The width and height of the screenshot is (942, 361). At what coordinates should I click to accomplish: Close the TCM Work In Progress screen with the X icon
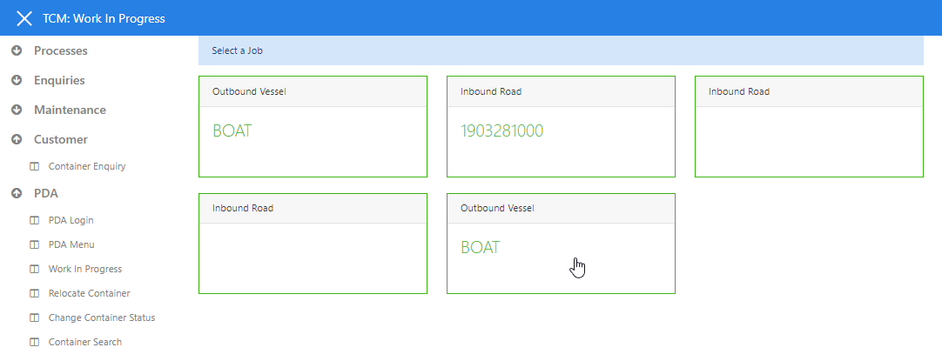(24, 18)
